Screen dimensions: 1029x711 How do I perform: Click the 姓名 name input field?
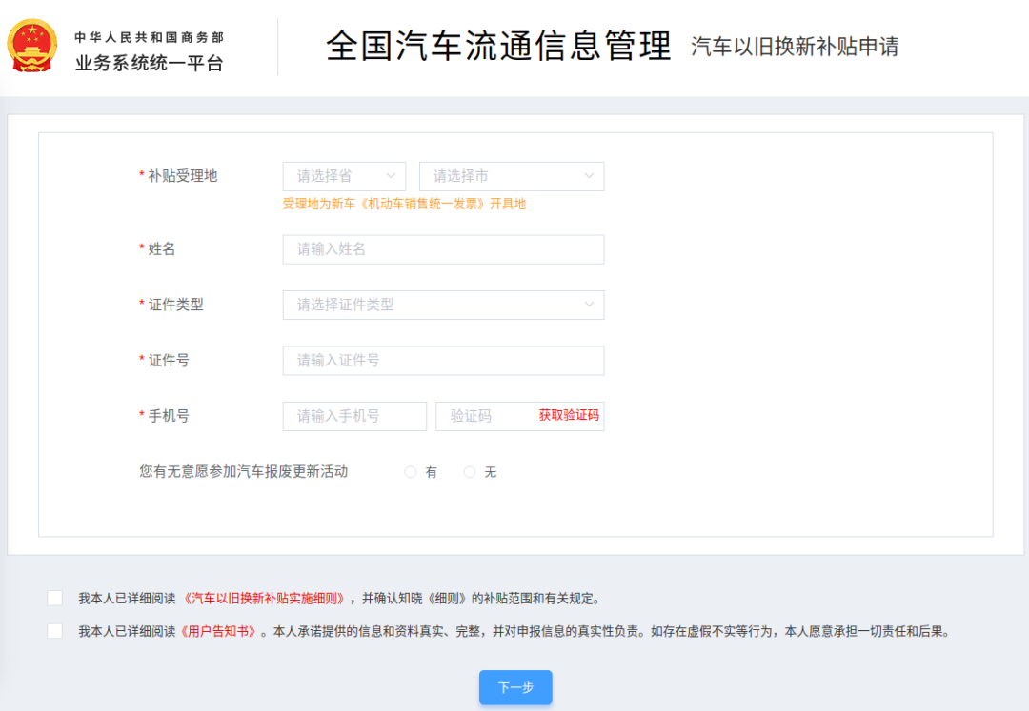(x=442, y=249)
